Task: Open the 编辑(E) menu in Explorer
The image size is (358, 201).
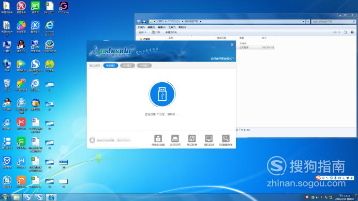Action: 151,27
